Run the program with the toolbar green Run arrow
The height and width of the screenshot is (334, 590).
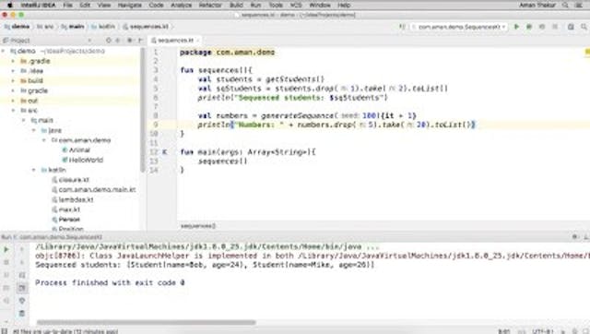tap(516, 27)
